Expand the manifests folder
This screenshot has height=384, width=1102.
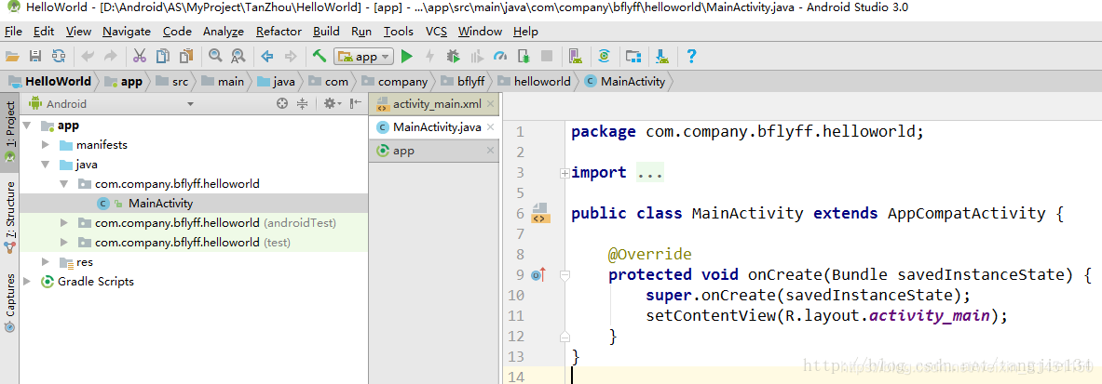[x=46, y=145]
